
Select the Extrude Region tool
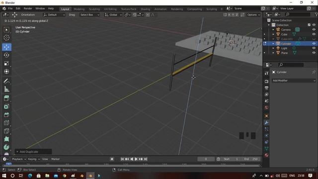tap(6, 98)
